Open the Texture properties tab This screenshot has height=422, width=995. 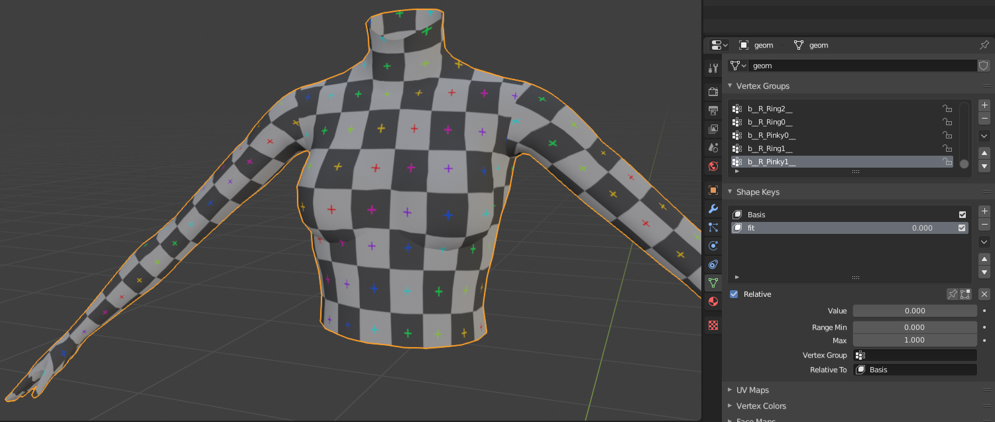713,325
